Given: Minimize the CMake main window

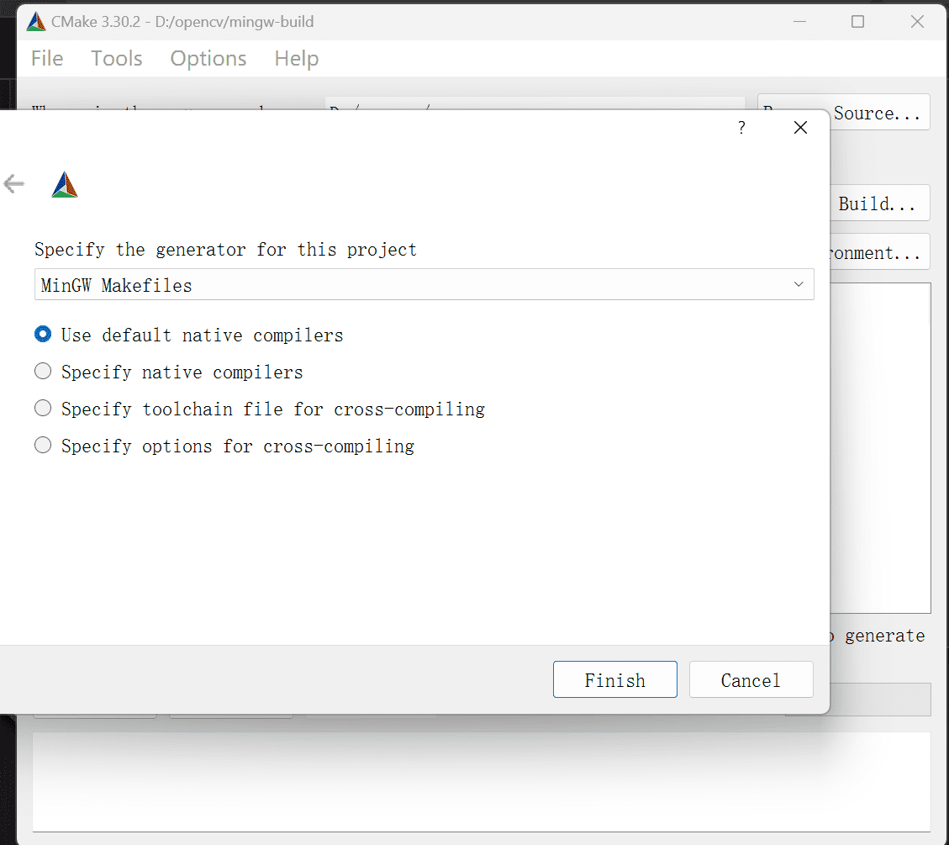Looking at the screenshot, I should 799,22.
